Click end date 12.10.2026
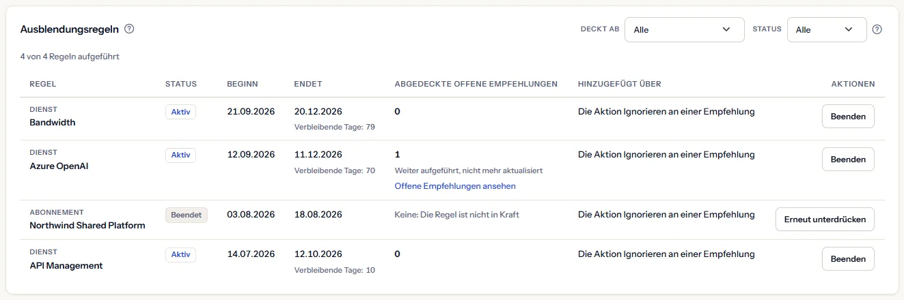This screenshot has width=904, height=300. click(318, 254)
